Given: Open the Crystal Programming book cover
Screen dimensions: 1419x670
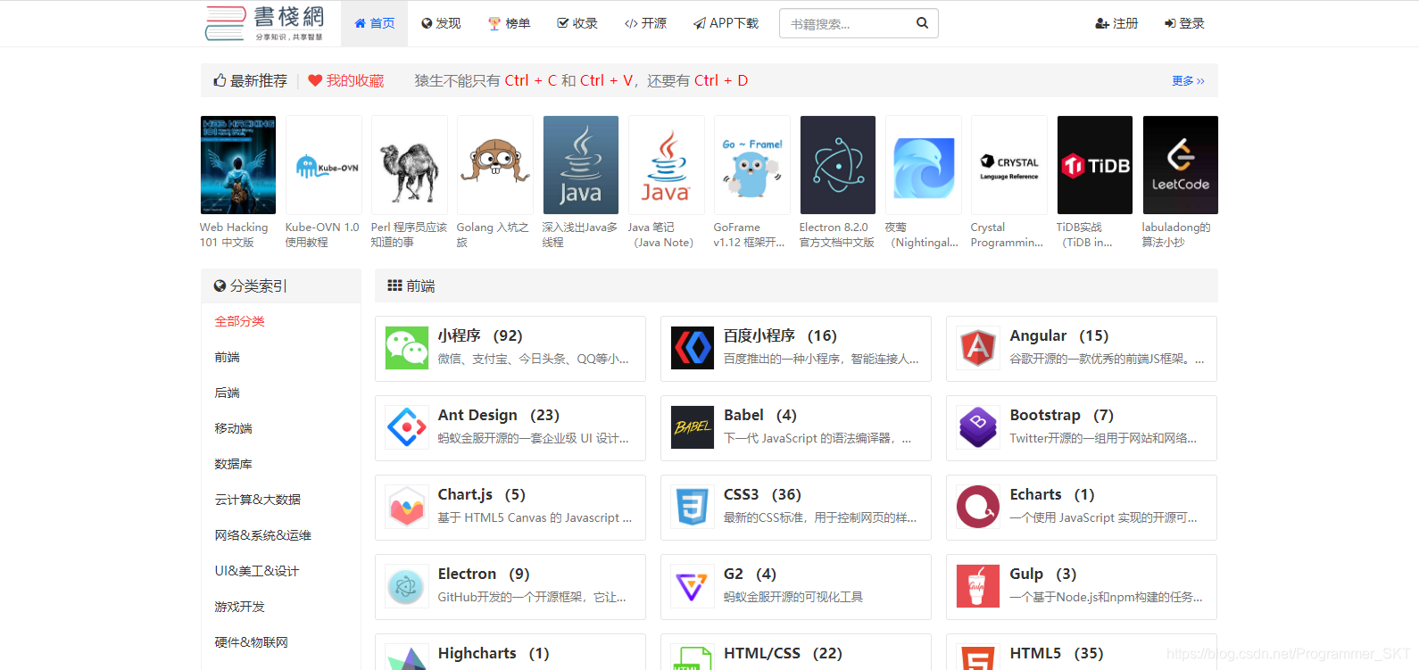Looking at the screenshot, I should tap(1009, 165).
